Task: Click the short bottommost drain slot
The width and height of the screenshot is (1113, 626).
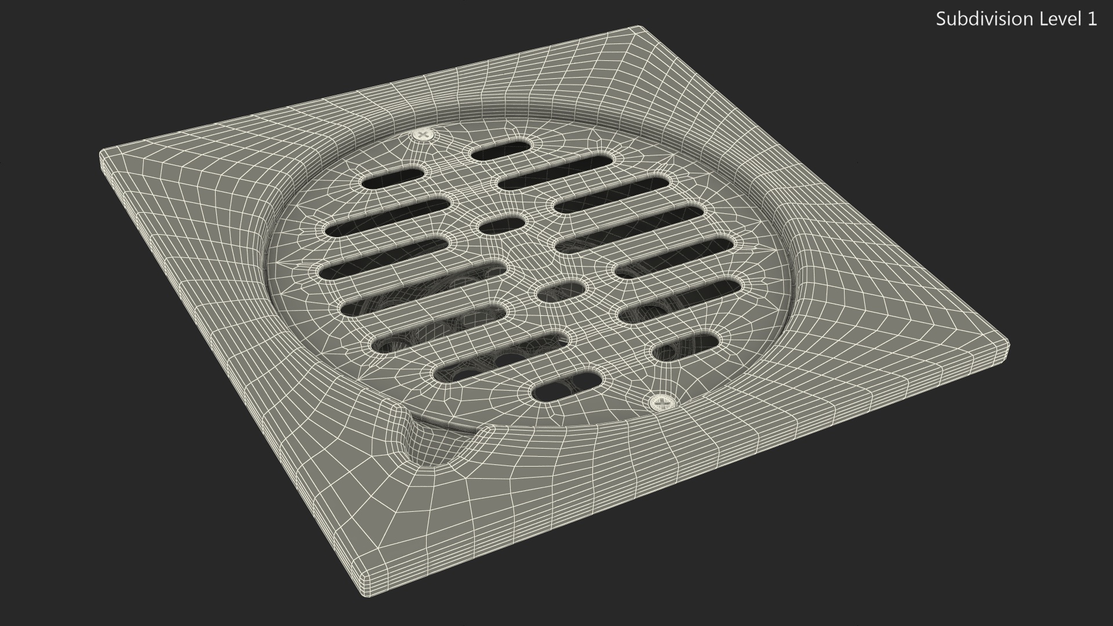Action: tap(566, 387)
